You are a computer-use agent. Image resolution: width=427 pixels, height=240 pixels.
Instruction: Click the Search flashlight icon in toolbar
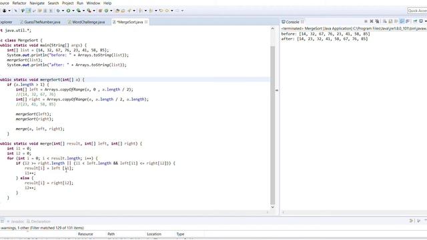coord(129,11)
